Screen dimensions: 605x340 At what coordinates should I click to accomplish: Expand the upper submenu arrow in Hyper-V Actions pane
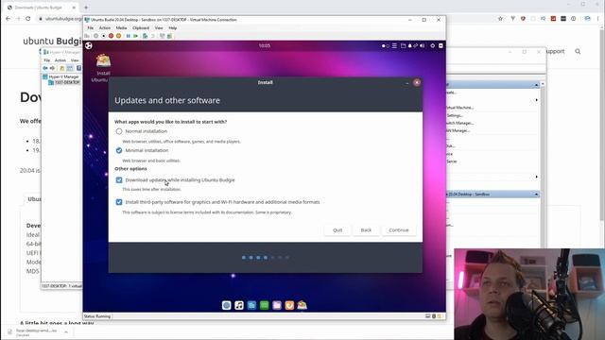pos(536,100)
